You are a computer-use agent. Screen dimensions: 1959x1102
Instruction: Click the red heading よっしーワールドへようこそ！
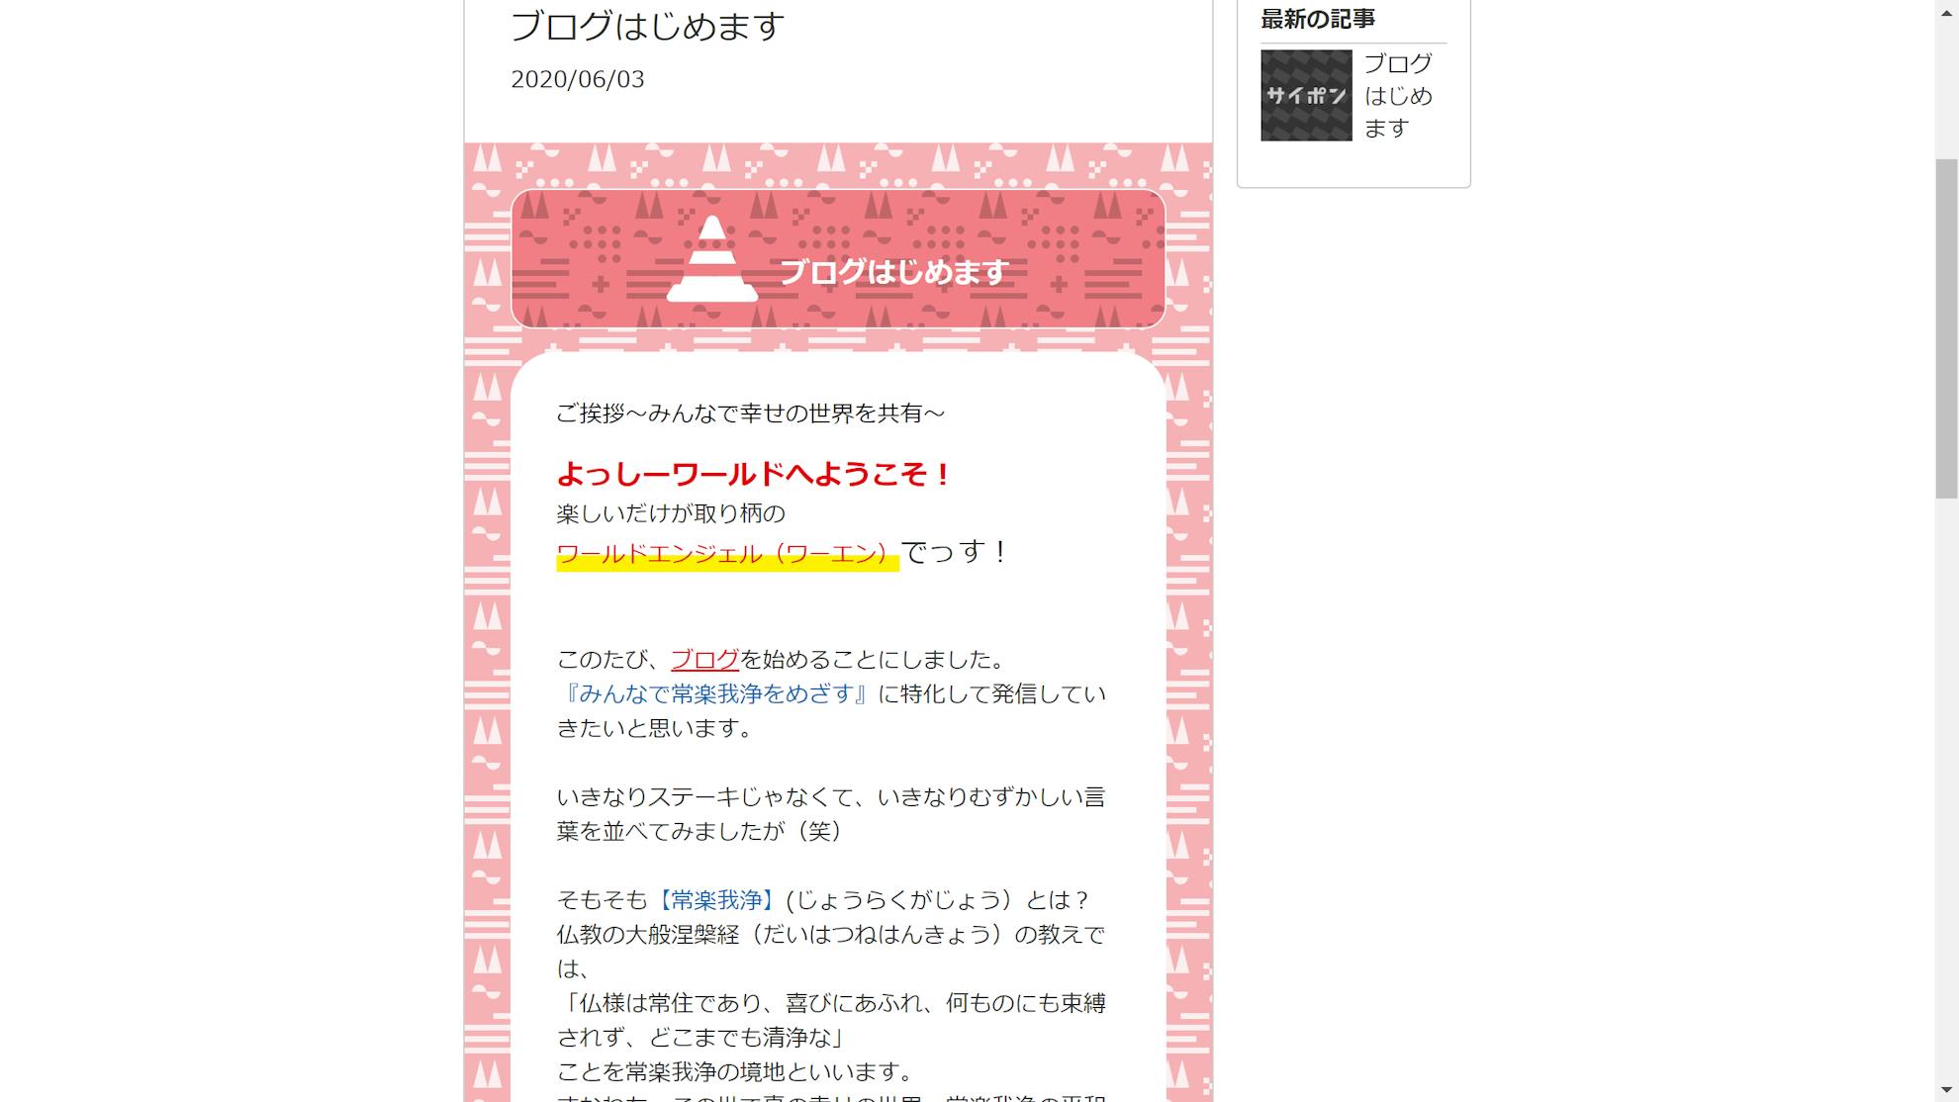[755, 475]
